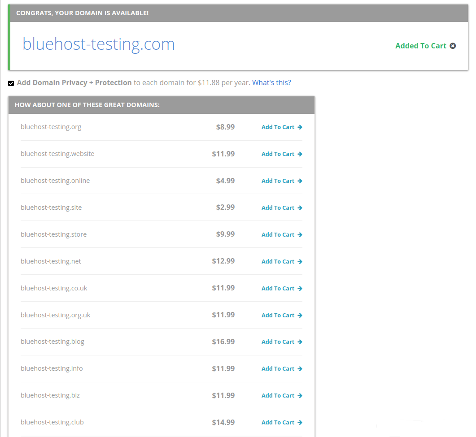Click the $8.99 price for .org
Screen dimensions: 476x437
[225, 127]
